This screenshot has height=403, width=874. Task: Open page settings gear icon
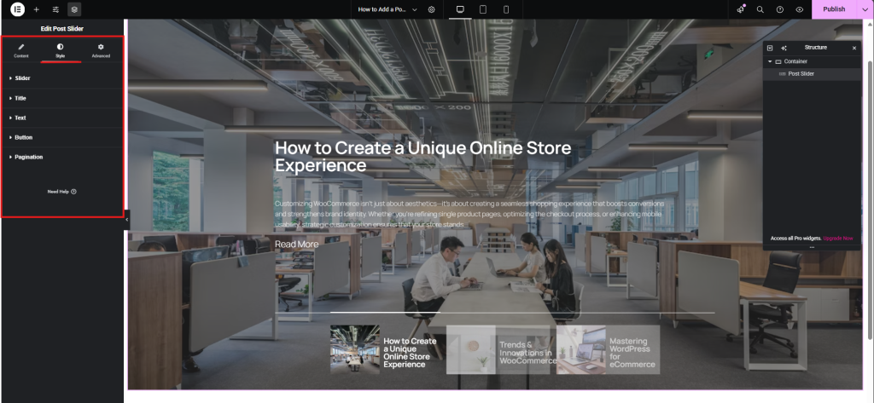click(x=432, y=9)
